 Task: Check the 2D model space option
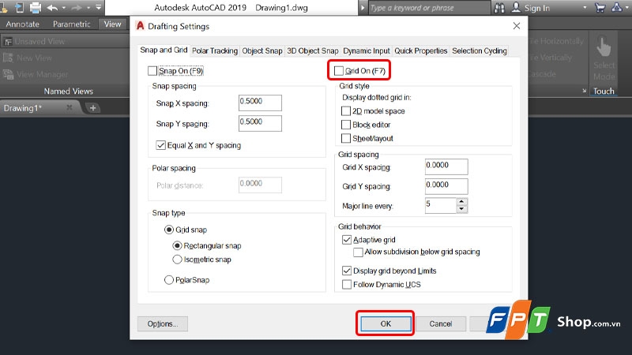pyautogui.click(x=345, y=110)
